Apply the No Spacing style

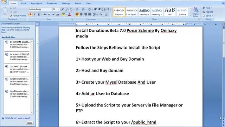(131, 12)
